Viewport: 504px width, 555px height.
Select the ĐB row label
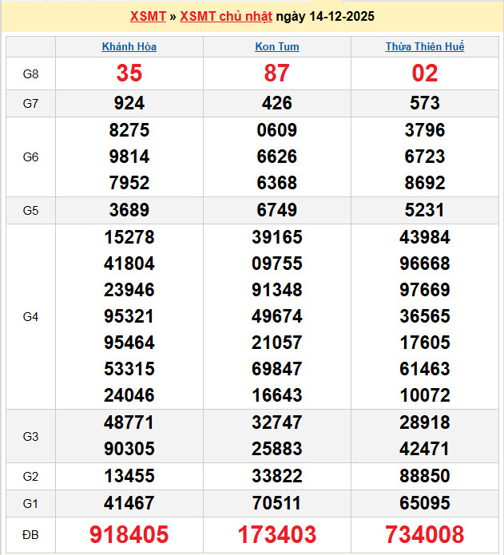[30, 534]
